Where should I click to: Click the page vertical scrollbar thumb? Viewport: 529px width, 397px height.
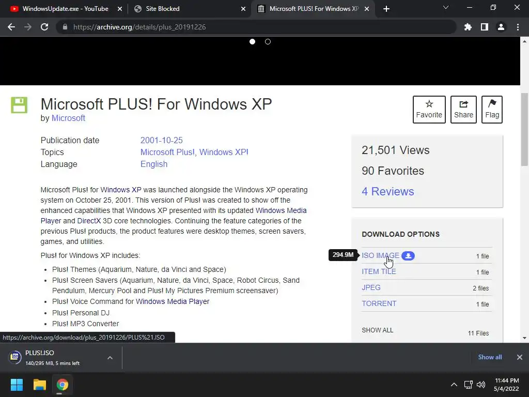click(x=524, y=129)
